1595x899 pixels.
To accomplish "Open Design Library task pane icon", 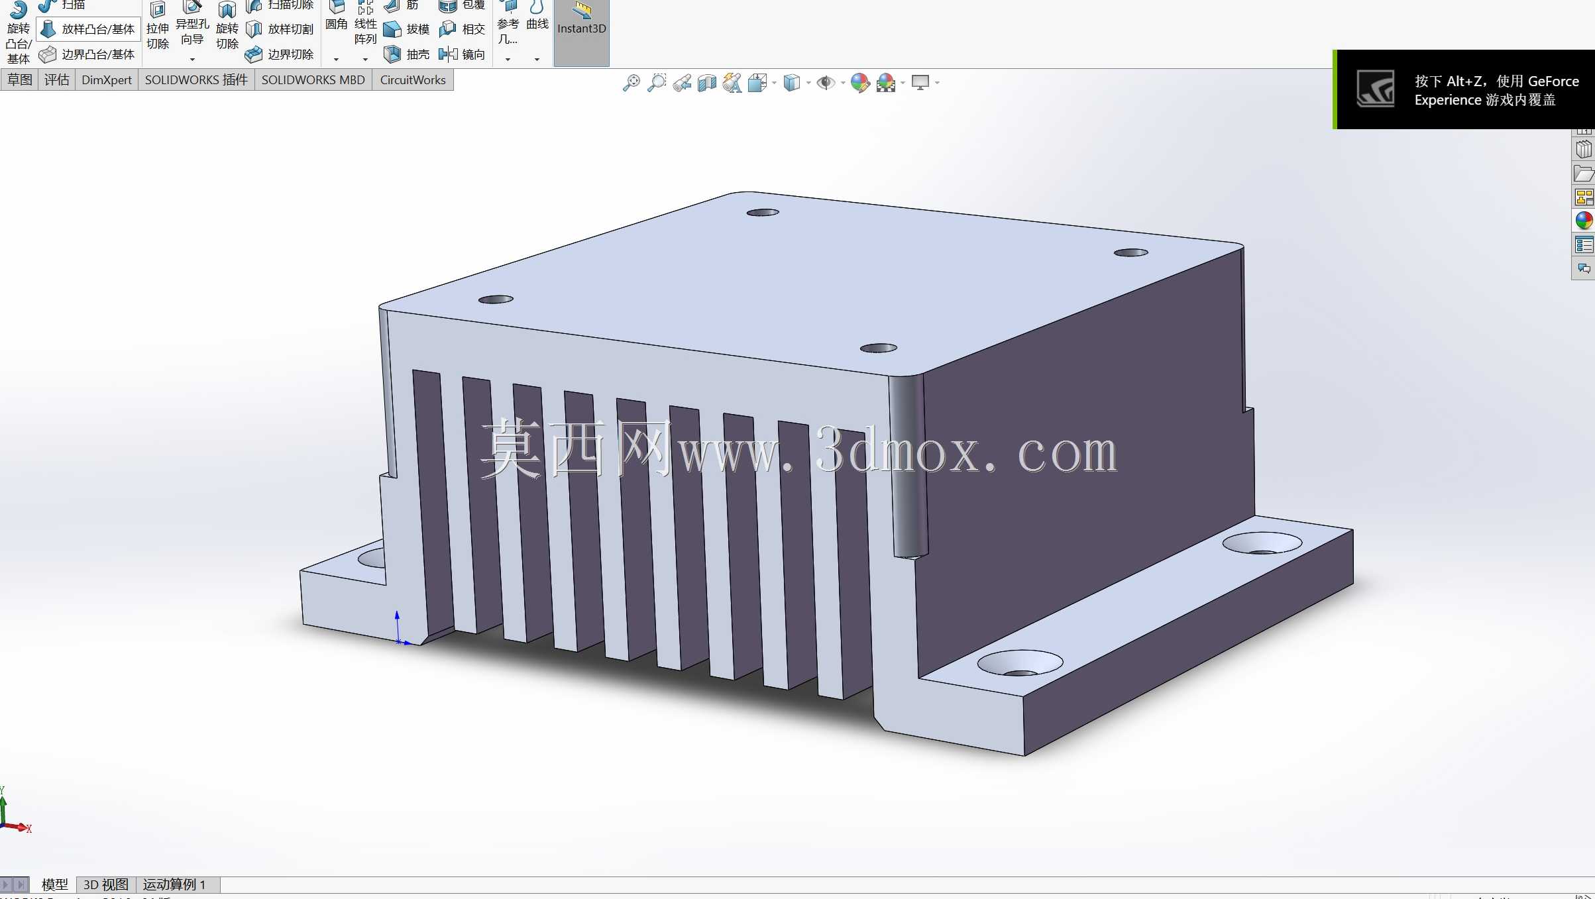I will tap(1584, 150).
